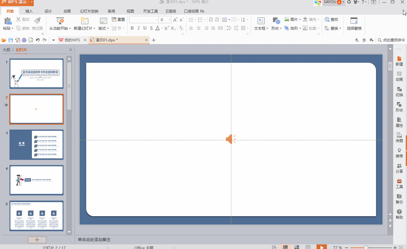The width and height of the screenshot is (407, 249).
Task: Open the font name combo box
Action: coord(144,20)
